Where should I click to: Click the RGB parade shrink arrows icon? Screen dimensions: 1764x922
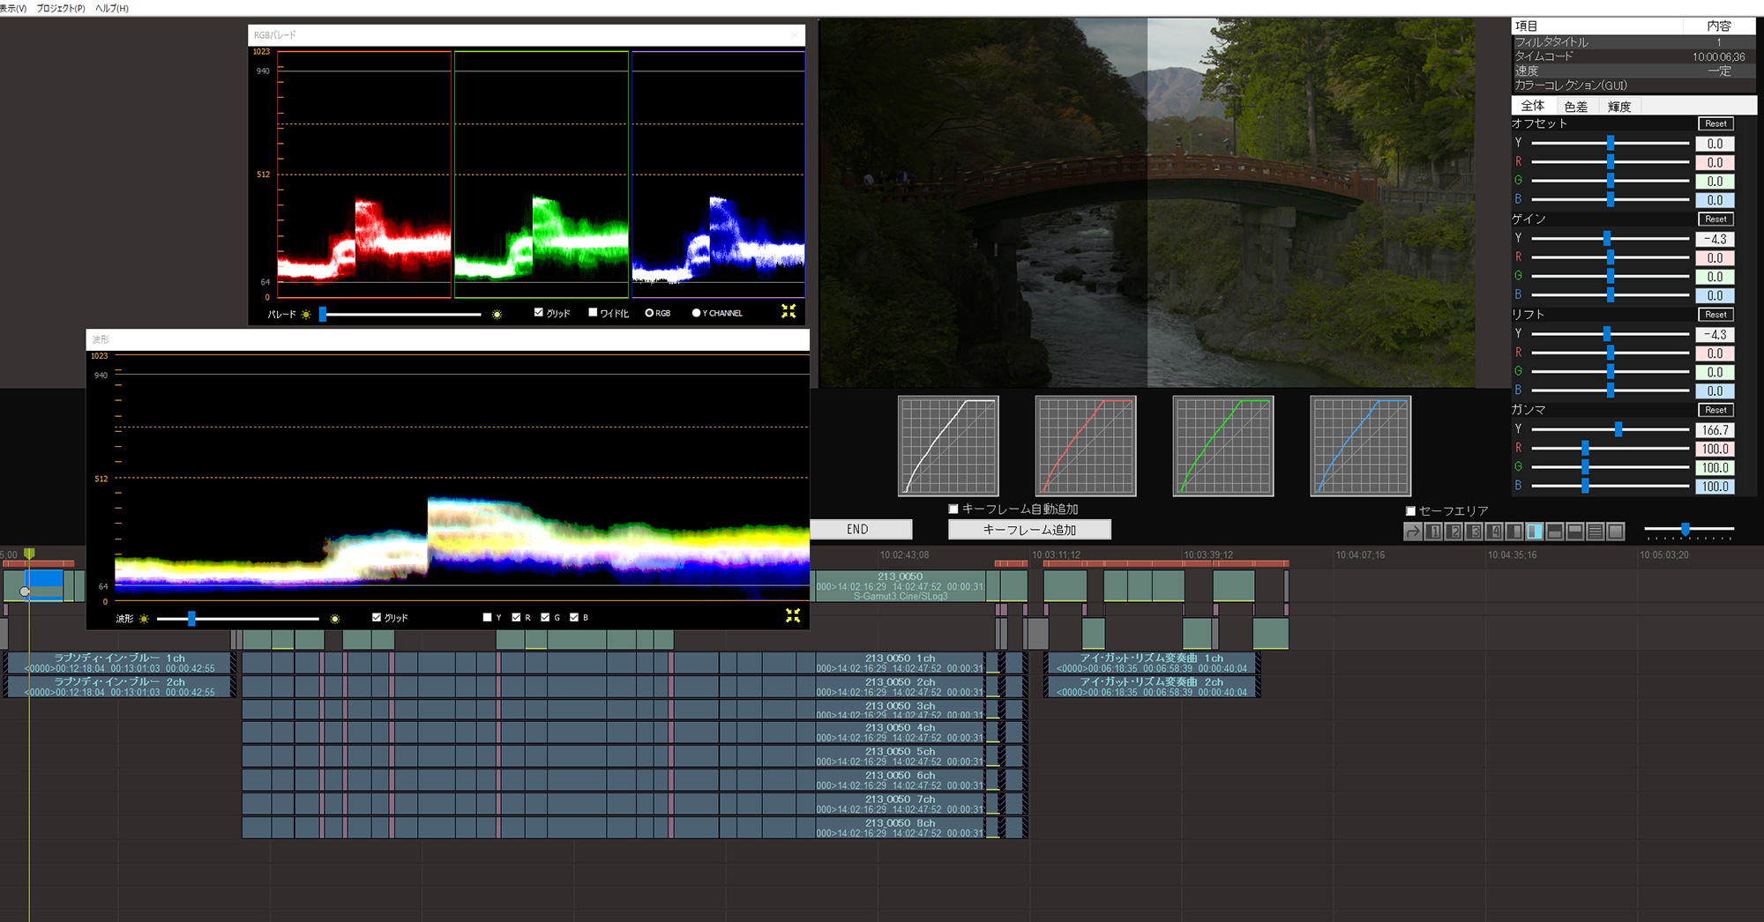coord(789,311)
